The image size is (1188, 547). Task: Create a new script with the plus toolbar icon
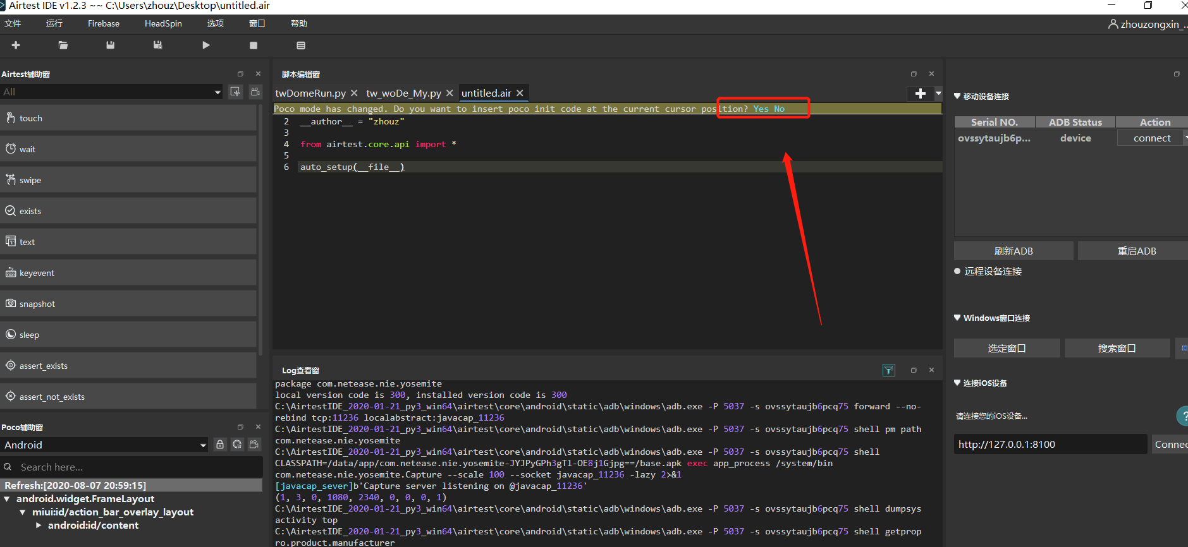pos(16,45)
